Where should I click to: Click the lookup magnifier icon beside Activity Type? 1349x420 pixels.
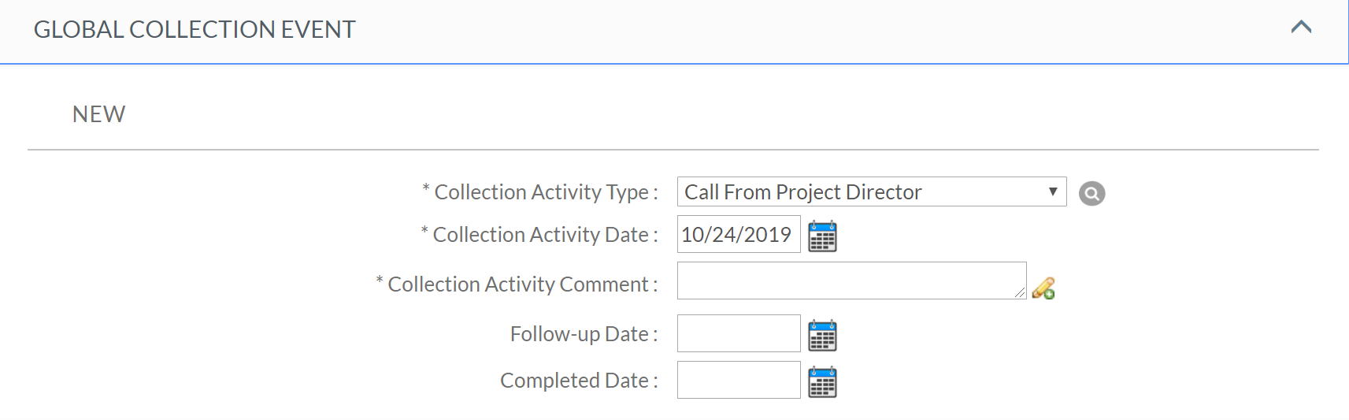(1091, 193)
